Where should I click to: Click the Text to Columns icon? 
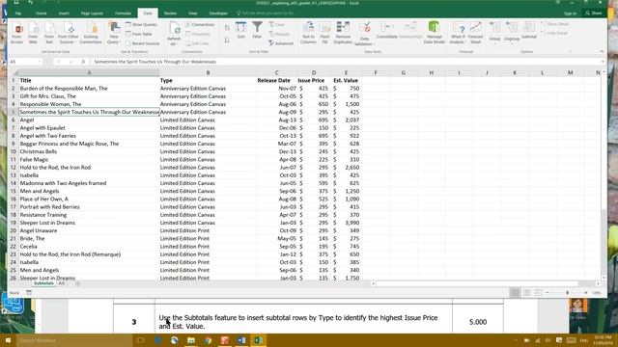click(x=308, y=33)
